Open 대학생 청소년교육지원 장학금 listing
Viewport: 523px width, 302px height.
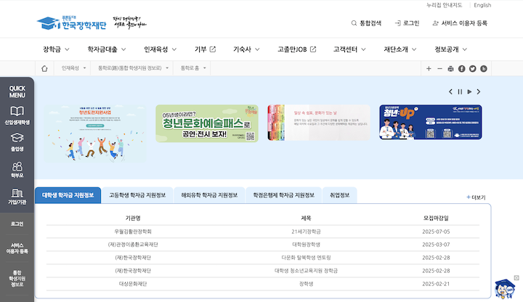pos(306,271)
